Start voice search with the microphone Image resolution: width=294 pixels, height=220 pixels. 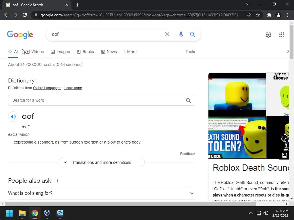181,34
